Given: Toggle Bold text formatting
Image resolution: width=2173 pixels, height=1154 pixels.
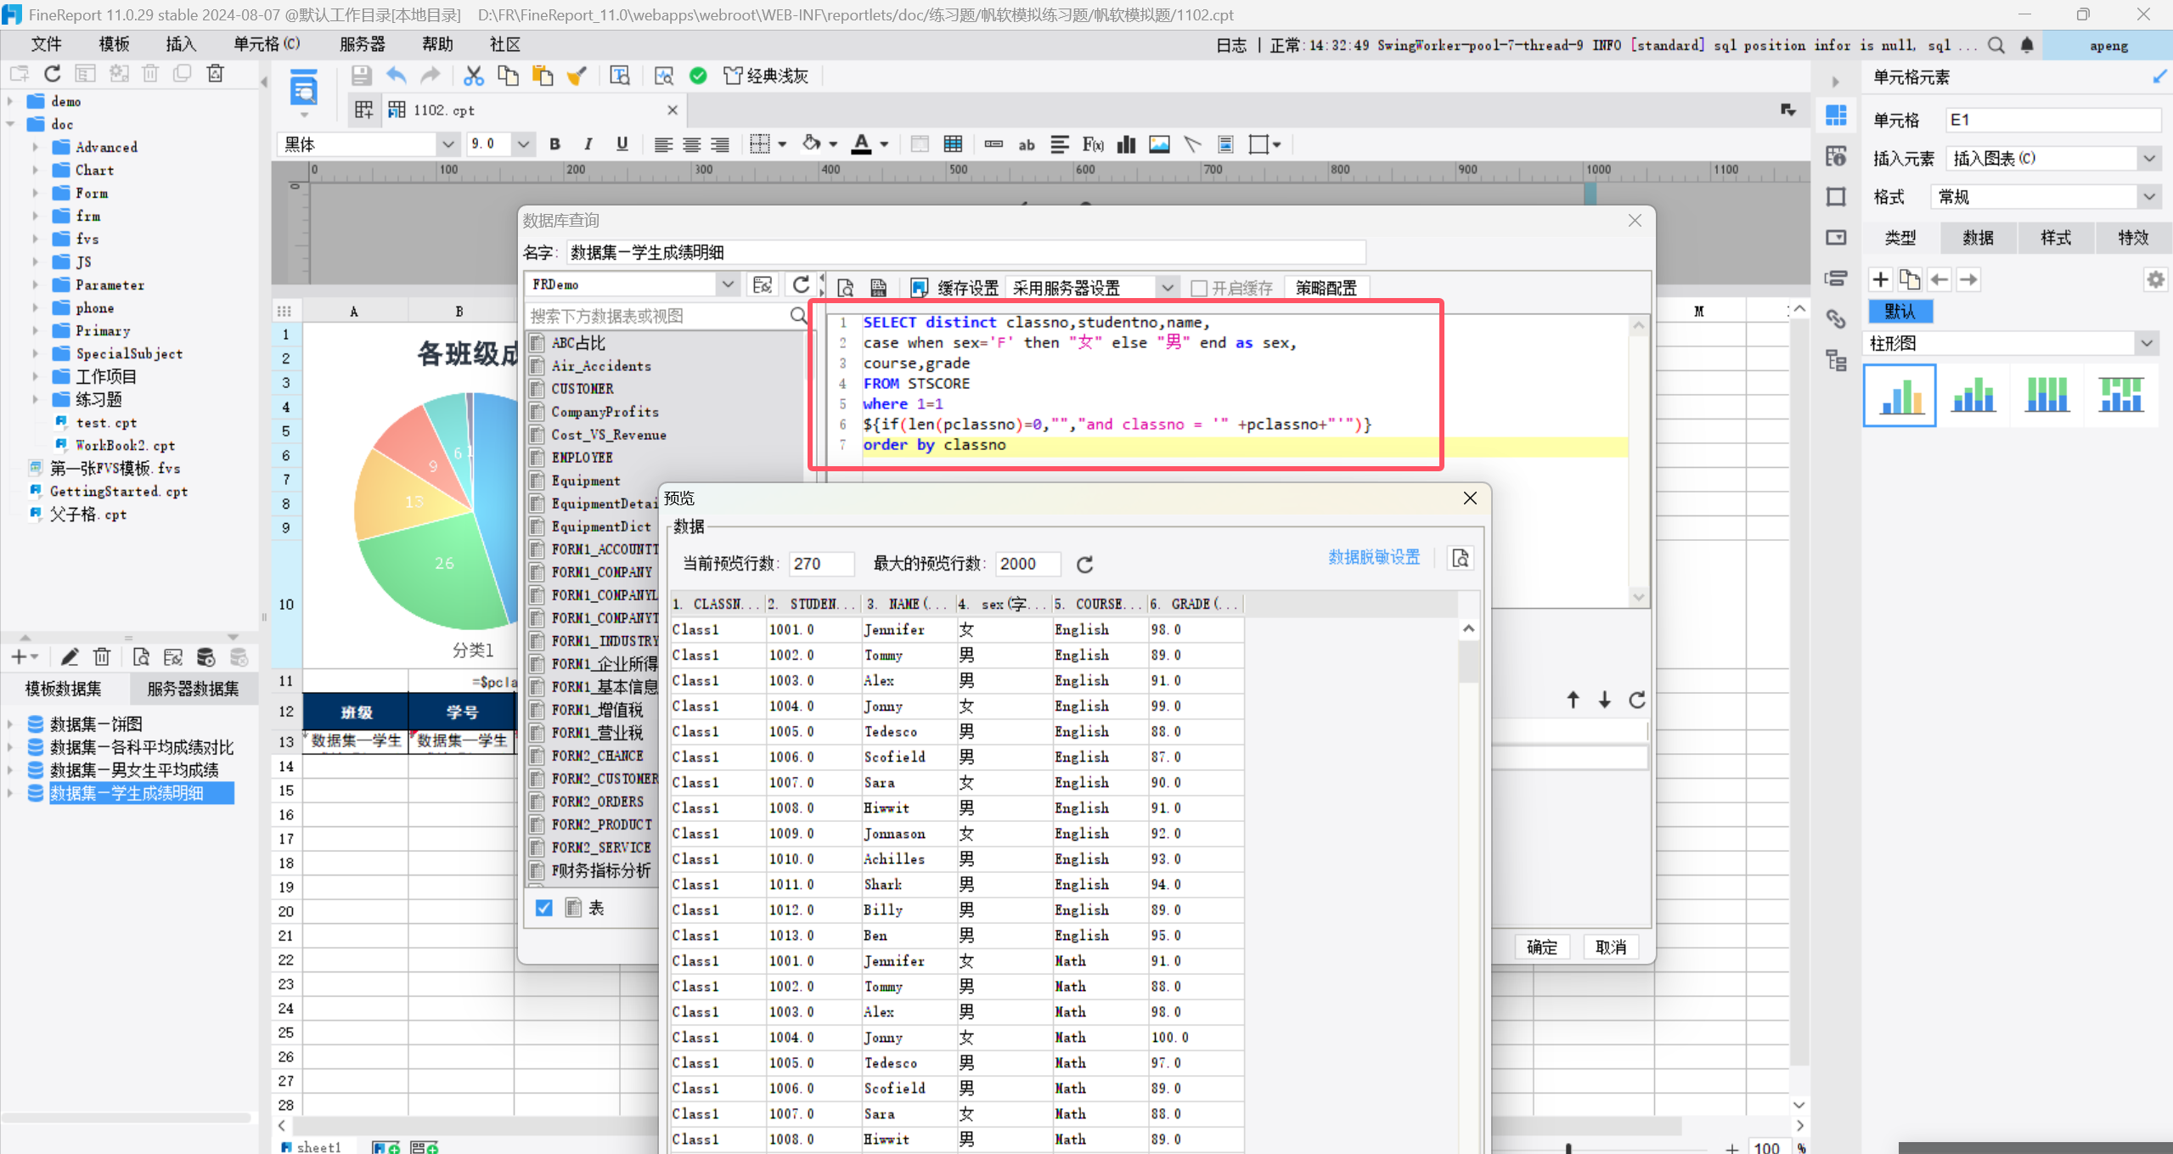Looking at the screenshot, I should coord(555,144).
